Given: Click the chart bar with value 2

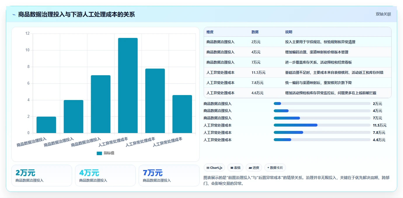Looking at the screenshot, I should point(46,125).
